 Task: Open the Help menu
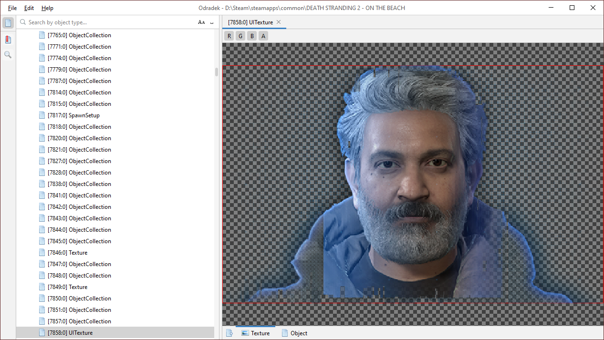coord(47,8)
